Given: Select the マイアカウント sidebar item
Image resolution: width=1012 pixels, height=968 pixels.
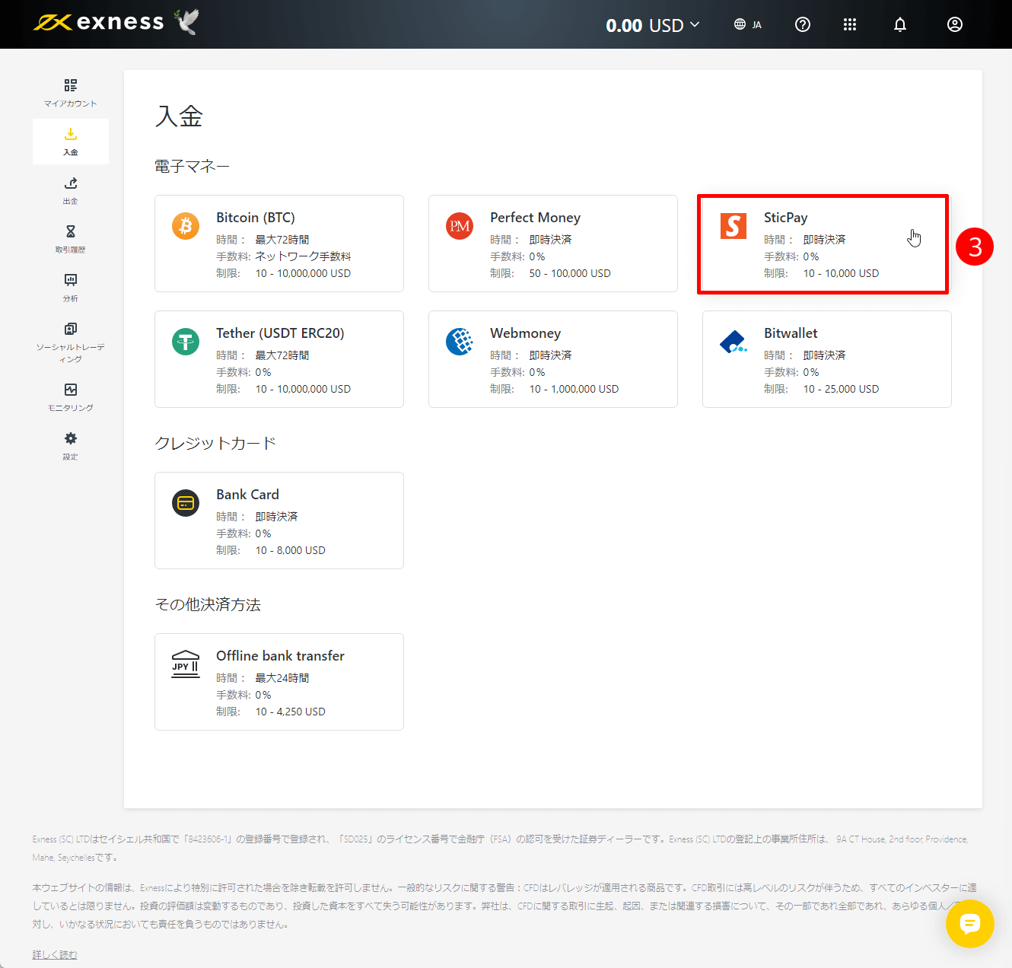Looking at the screenshot, I should pos(70,91).
